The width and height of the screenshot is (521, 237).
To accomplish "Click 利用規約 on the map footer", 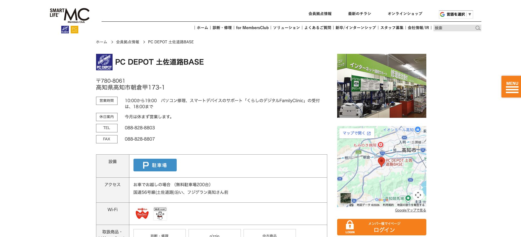I will click(x=388, y=205).
